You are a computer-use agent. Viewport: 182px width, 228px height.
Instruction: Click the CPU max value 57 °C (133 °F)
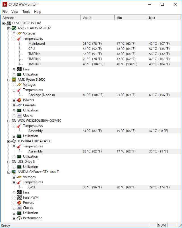point(159,49)
